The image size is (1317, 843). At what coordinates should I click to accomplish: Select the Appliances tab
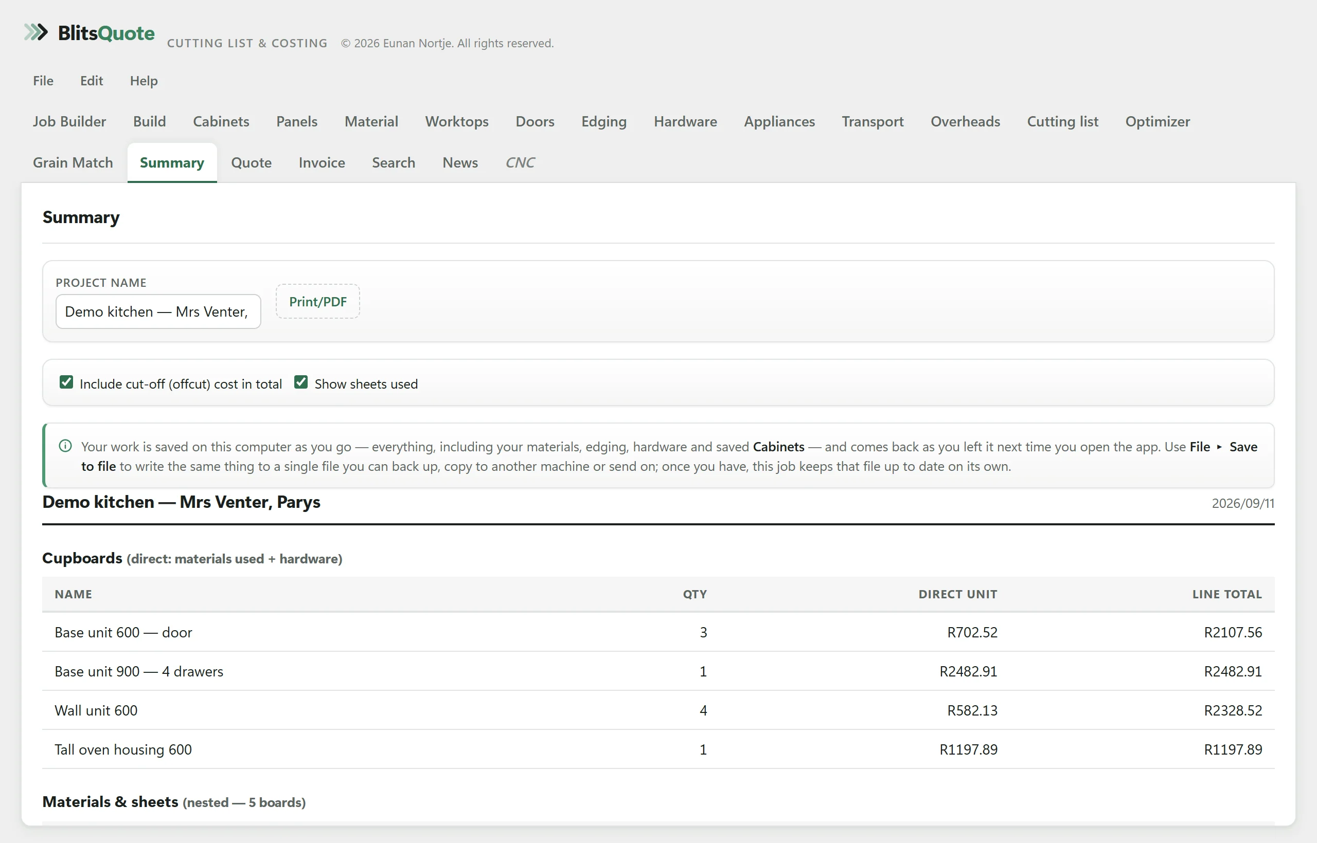[x=779, y=121]
